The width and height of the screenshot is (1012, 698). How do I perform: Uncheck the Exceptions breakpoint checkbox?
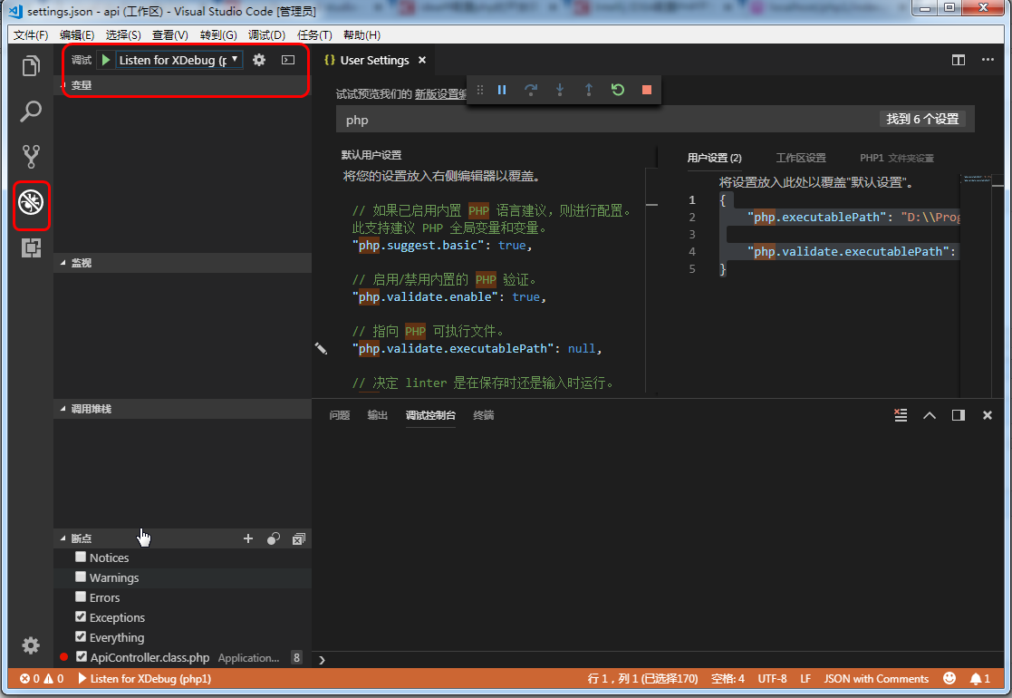(x=81, y=616)
